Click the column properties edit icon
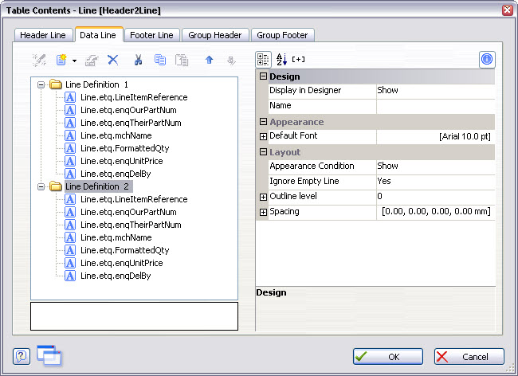 (x=92, y=60)
